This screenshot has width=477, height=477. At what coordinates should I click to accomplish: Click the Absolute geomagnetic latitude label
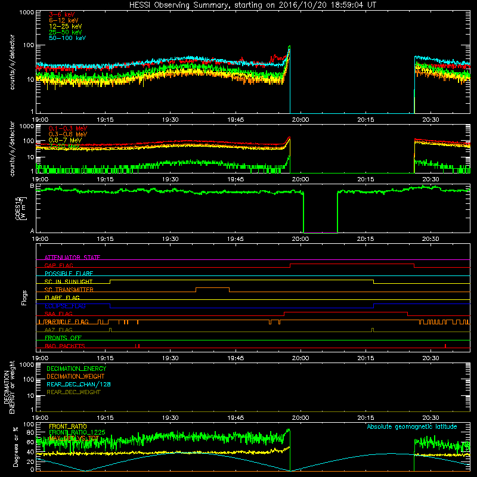(412, 427)
